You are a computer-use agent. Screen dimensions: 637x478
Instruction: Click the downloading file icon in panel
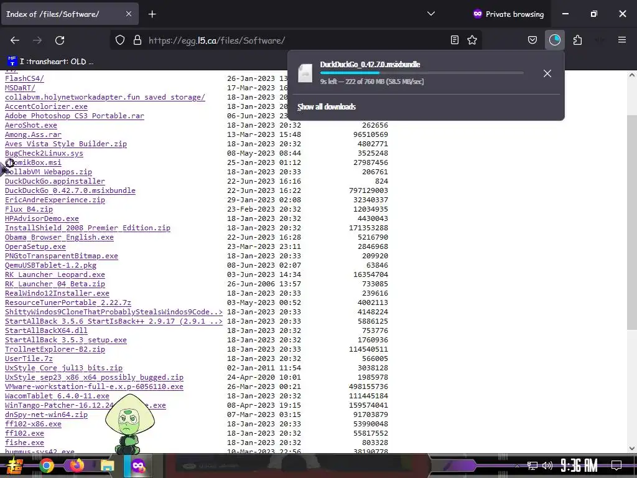(305, 73)
